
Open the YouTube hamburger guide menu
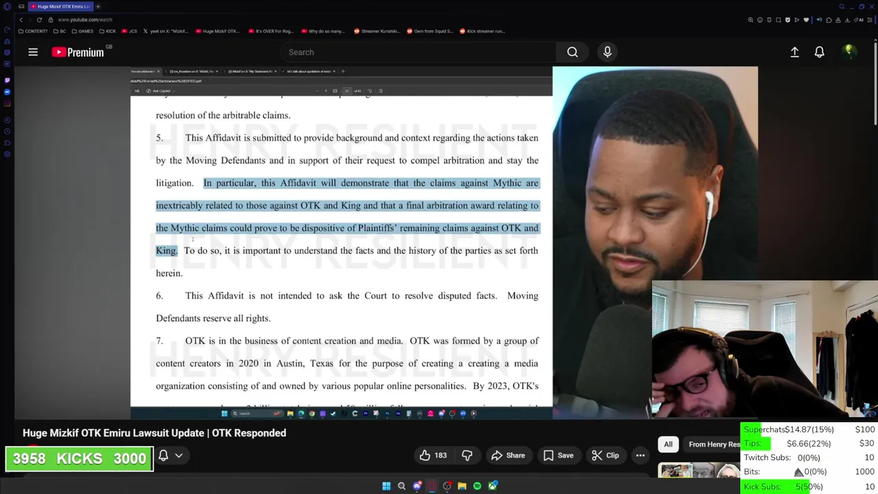coord(32,52)
